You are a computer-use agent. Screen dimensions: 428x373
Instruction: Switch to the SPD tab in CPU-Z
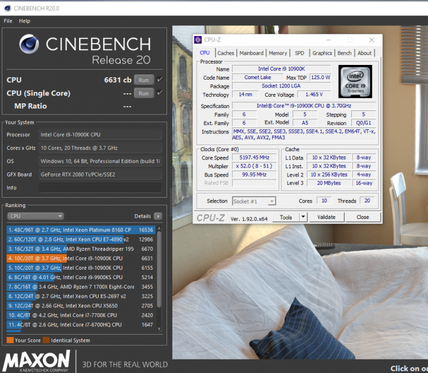[299, 53]
